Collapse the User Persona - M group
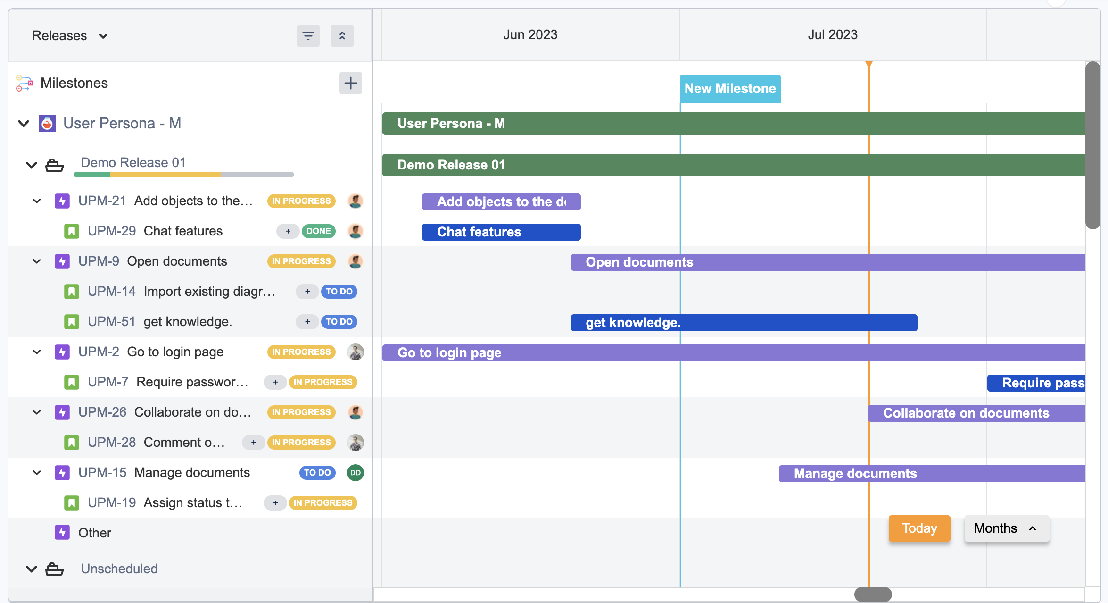The image size is (1108, 603). [x=24, y=124]
